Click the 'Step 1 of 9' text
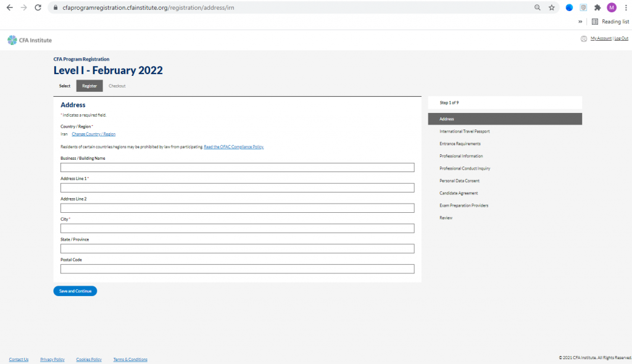The height and width of the screenshot is (364, 632). click(449, 103)
